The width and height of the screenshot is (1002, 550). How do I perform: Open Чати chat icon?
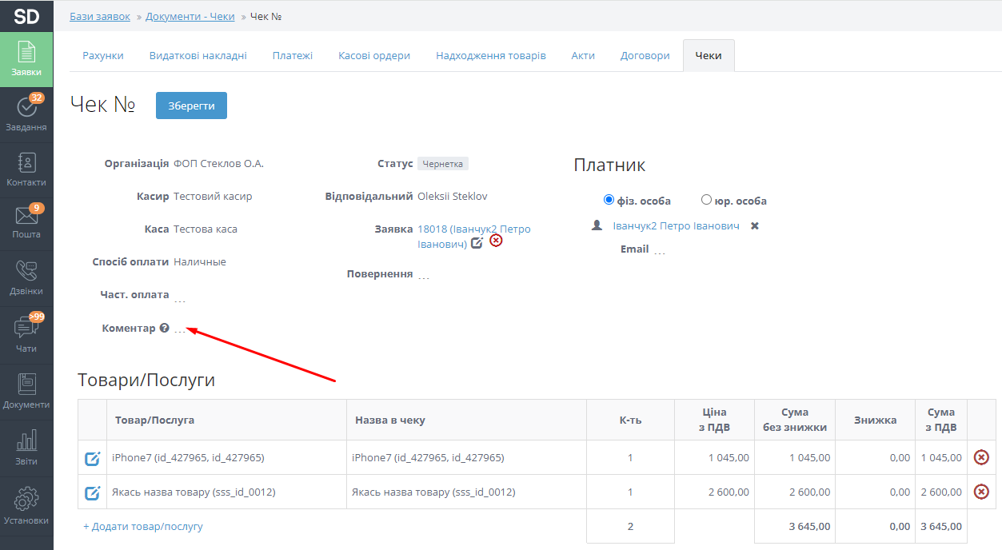click(x=26, y=334)
